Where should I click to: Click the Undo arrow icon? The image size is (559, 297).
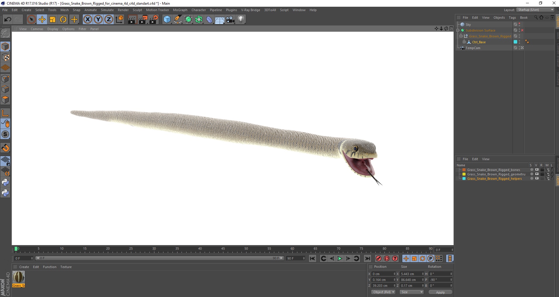tap(8, 20)
